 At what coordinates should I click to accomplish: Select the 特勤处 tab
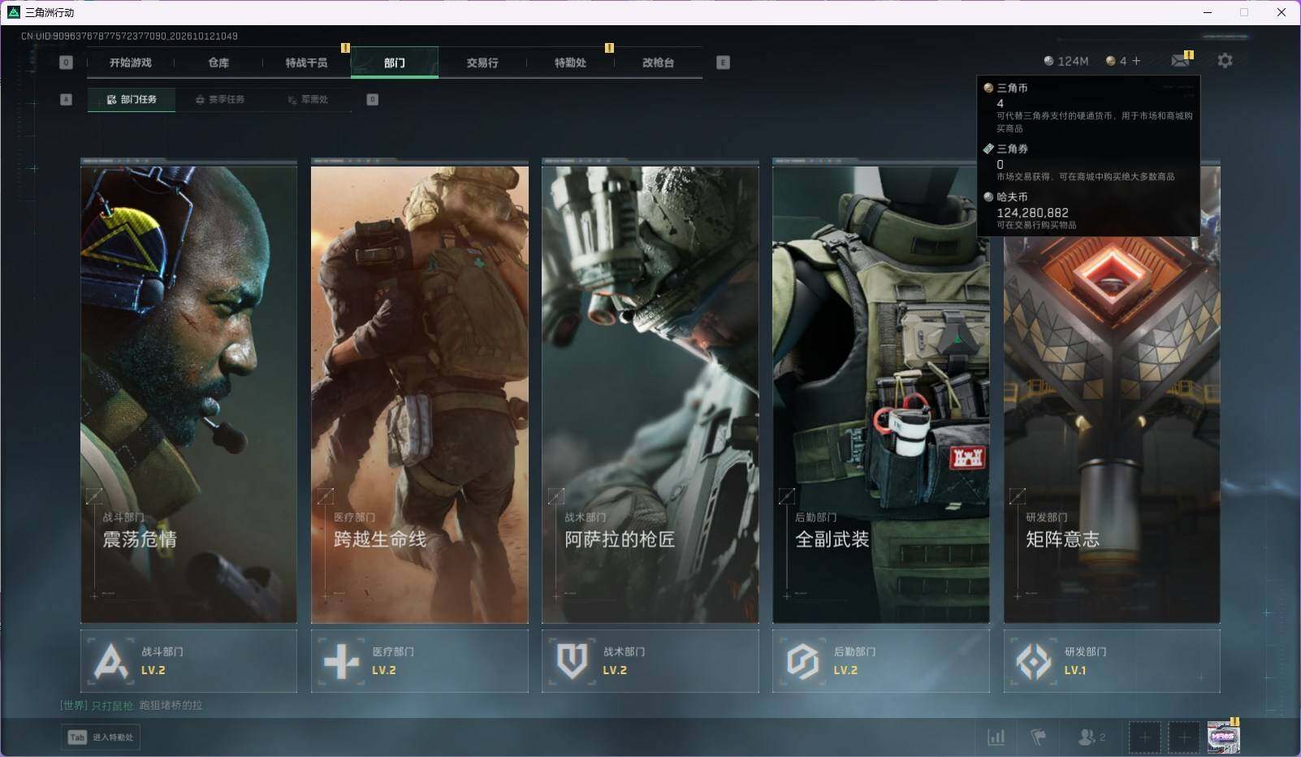point(570,63)
